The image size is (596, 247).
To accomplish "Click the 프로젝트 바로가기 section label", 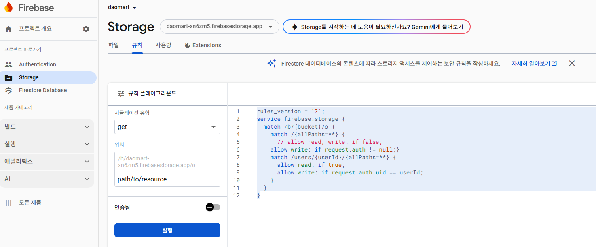I will [23, 49].
